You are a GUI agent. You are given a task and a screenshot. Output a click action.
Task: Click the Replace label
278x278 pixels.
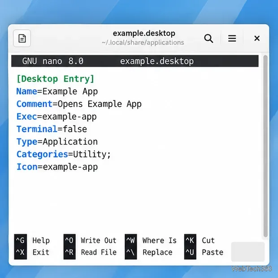coord(158,252)
